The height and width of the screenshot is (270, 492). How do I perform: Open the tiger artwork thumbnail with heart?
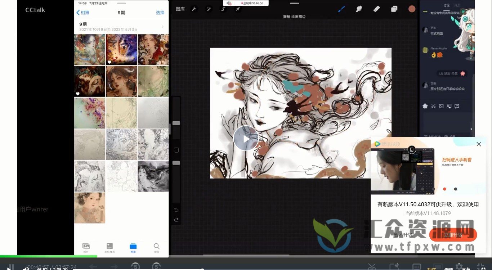(121, 50)
